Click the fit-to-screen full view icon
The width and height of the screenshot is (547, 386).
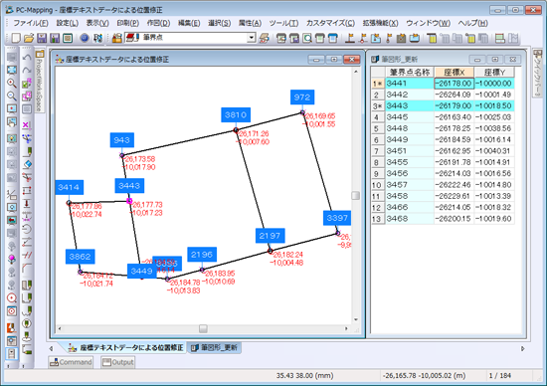tap(12, 70)
